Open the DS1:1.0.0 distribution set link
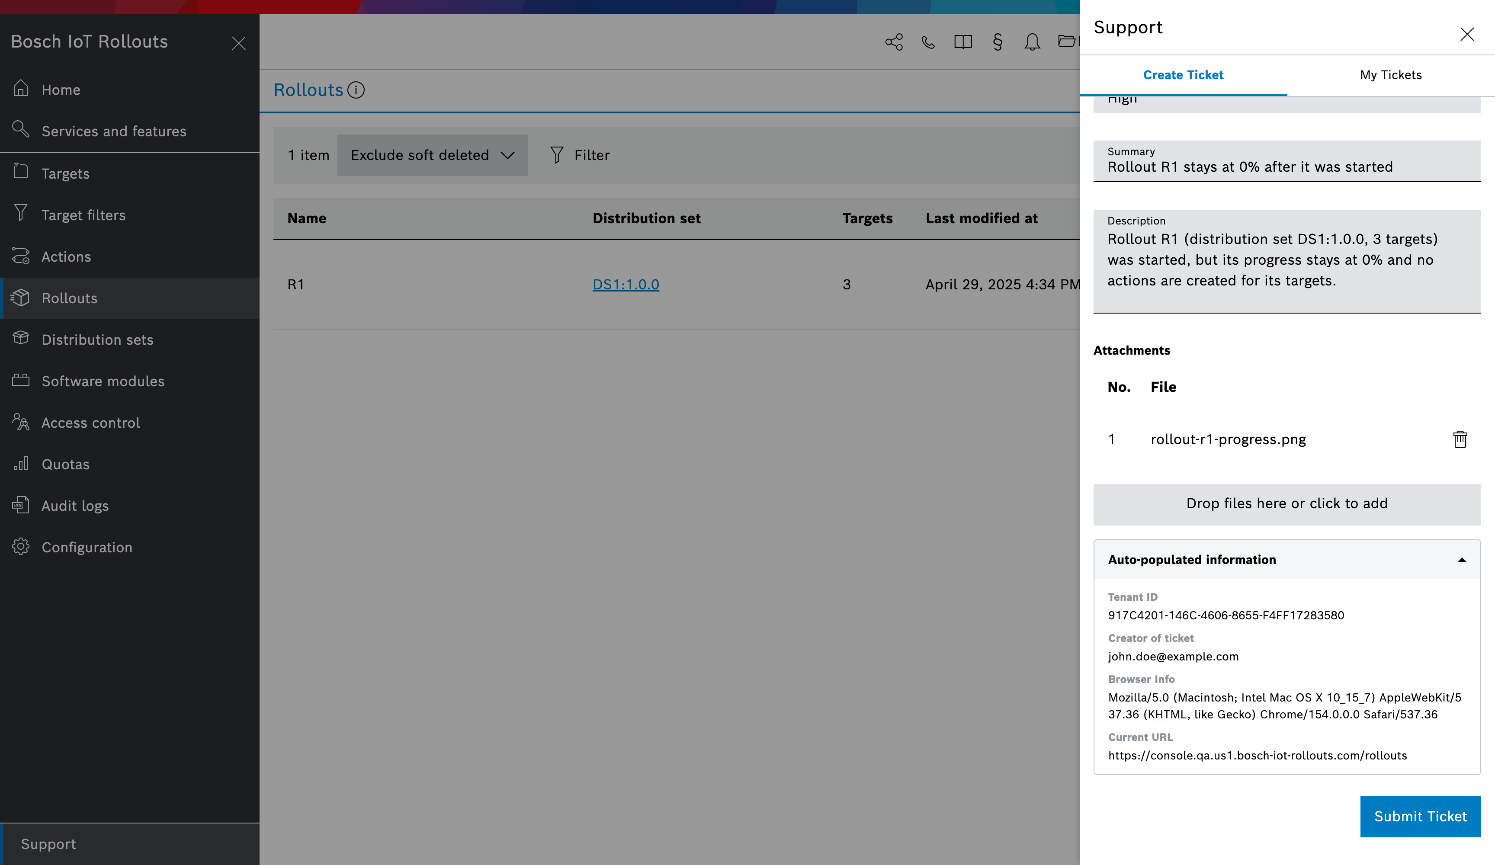Image resolution: width=1495 pixels, height=865 pixels. tap(626, 284)
